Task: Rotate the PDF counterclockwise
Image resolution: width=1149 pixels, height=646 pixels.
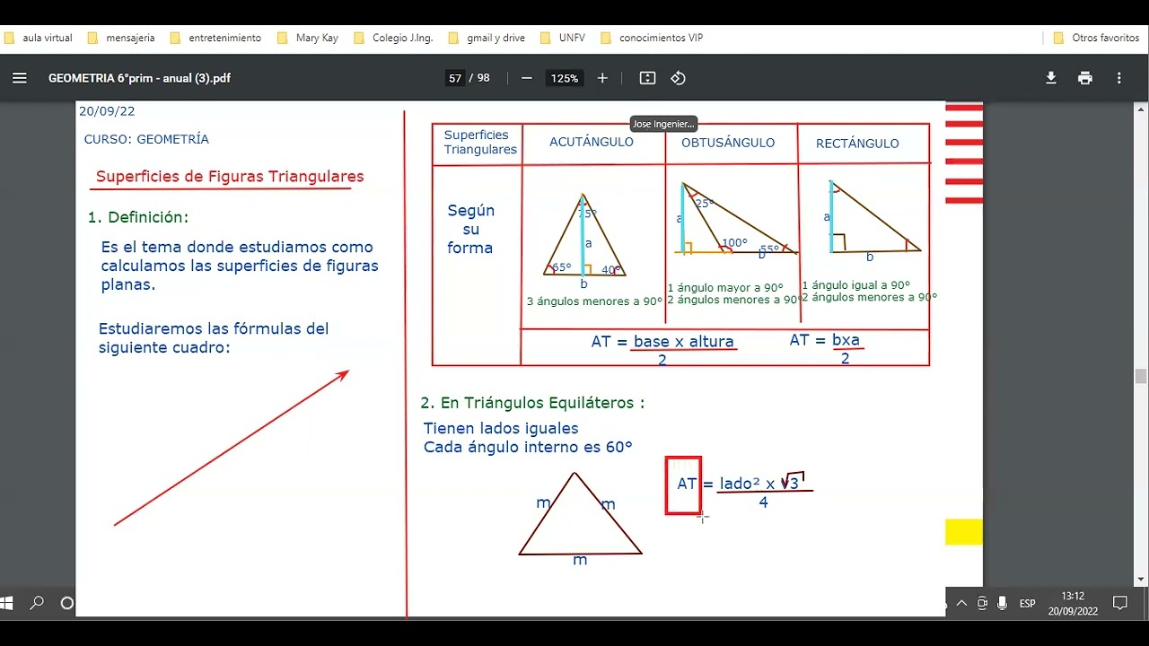Action: 678,78
